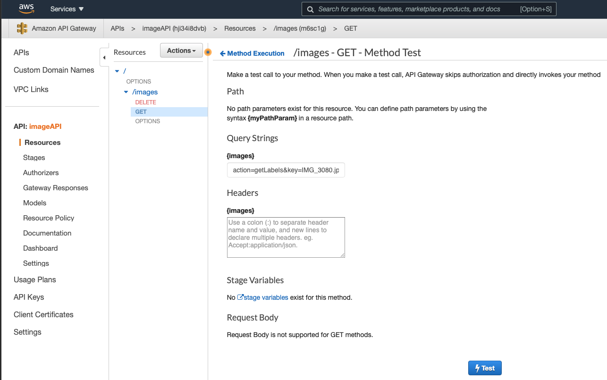This screenshot has height=380, width=607.
Task: Click the imageAPI name in sidebar
Action: [45, 127]
